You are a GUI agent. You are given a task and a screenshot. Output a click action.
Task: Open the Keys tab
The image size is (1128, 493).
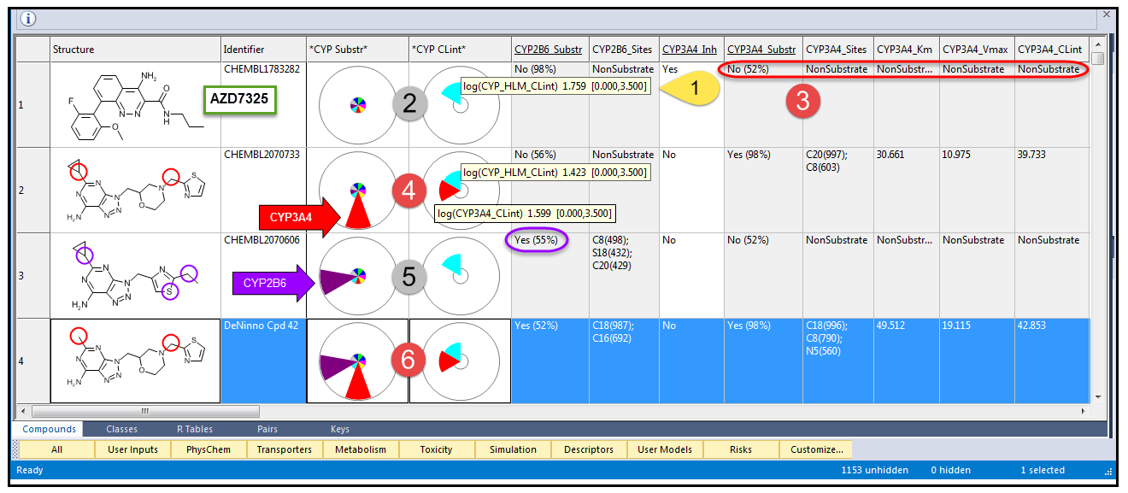[x=340, y=429]
